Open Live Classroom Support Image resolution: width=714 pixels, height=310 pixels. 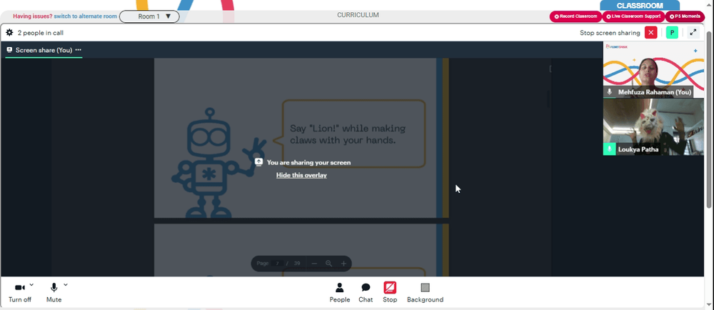click(633, 16)
